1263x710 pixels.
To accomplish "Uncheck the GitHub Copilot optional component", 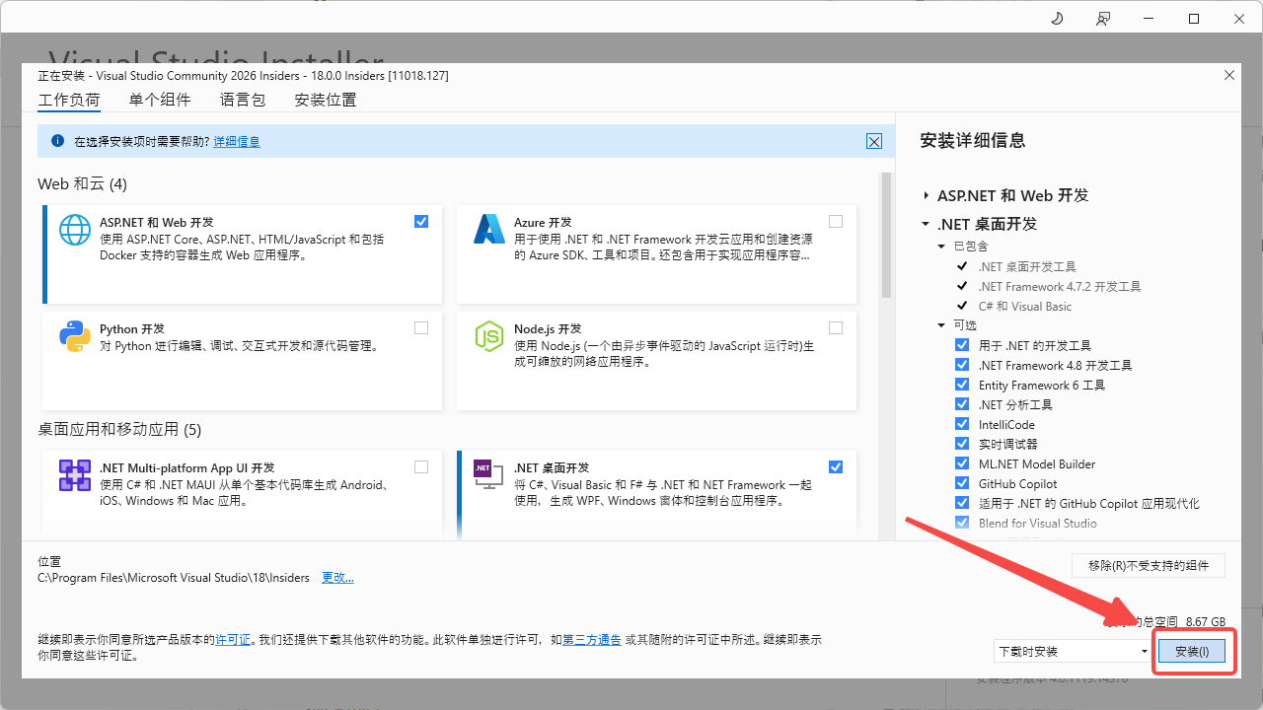I will point(962,483).
